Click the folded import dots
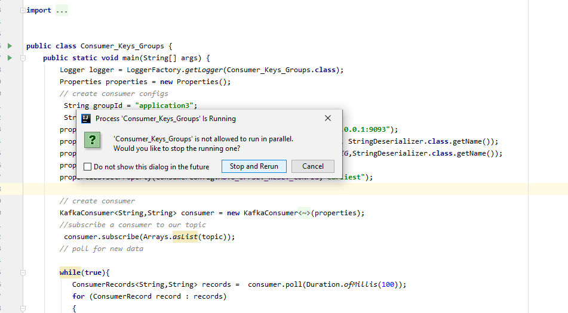 coord(62,11)
